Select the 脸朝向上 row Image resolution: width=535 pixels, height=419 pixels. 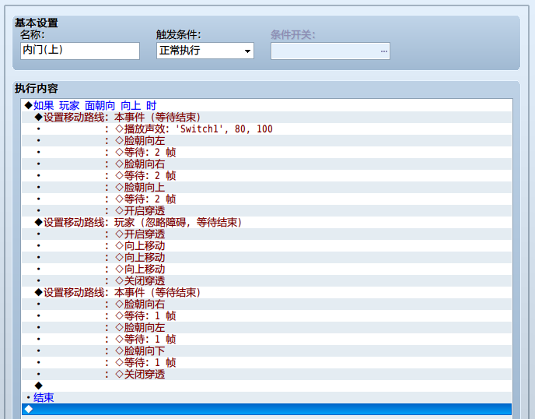[x=267, y=187]
